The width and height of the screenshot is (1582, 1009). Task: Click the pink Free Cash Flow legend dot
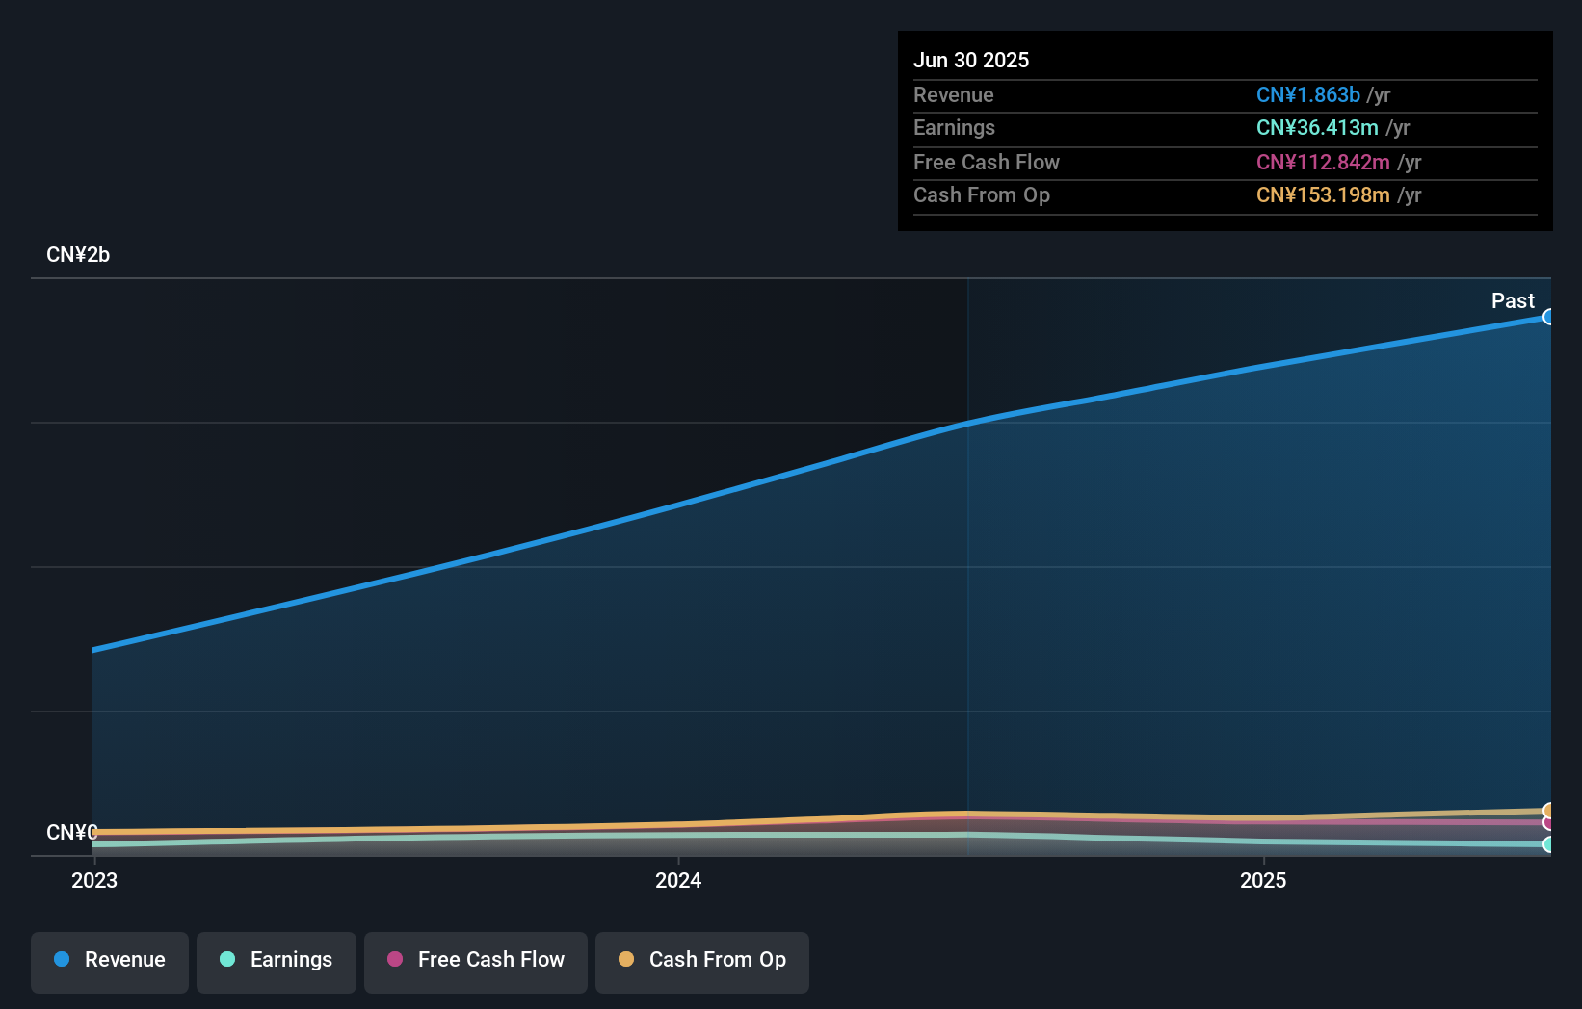[395, 959]
